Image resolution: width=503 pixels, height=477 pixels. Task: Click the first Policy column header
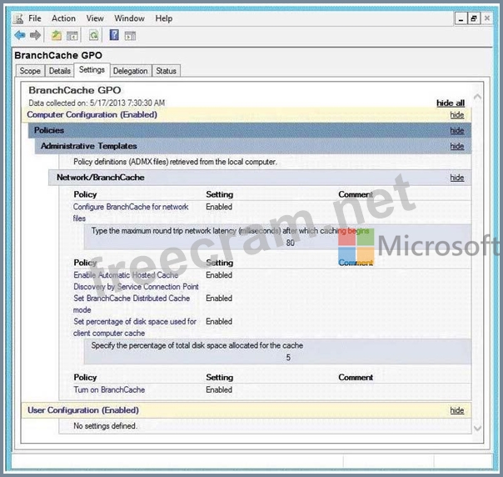[x=85, y=194]
